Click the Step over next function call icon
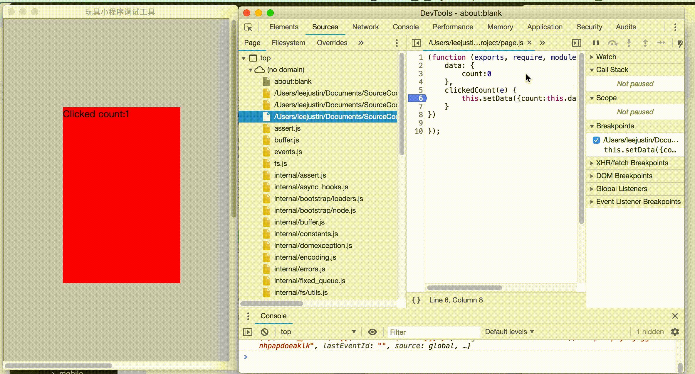695x374 pixels. (612, 43)
